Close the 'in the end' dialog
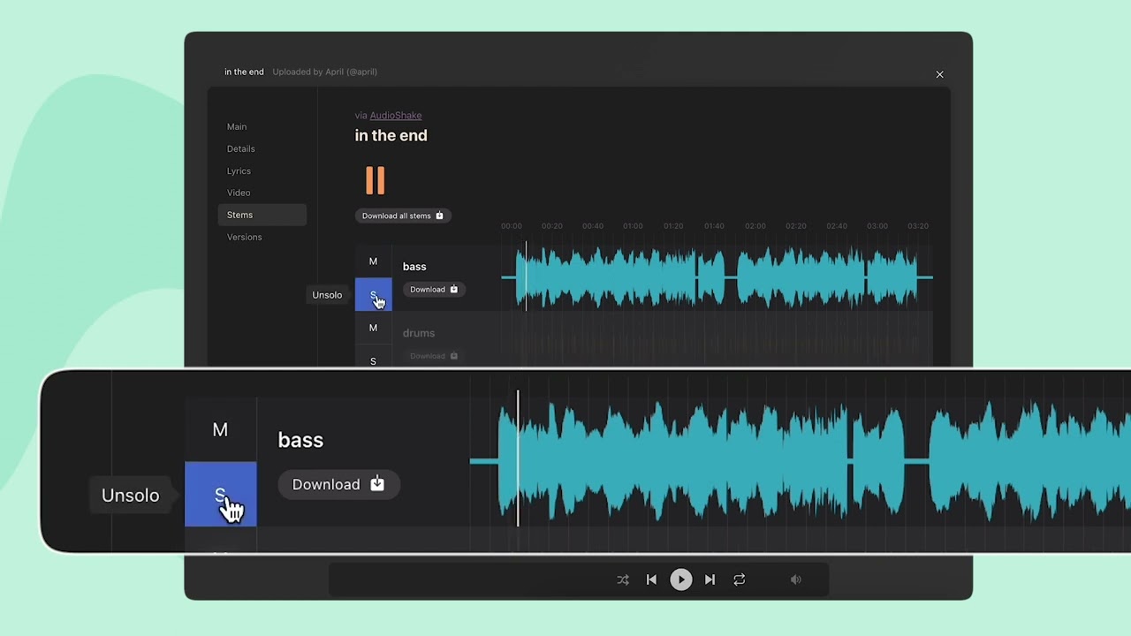The width and height of the screenshot is (1131, 636). click(939, 74)
